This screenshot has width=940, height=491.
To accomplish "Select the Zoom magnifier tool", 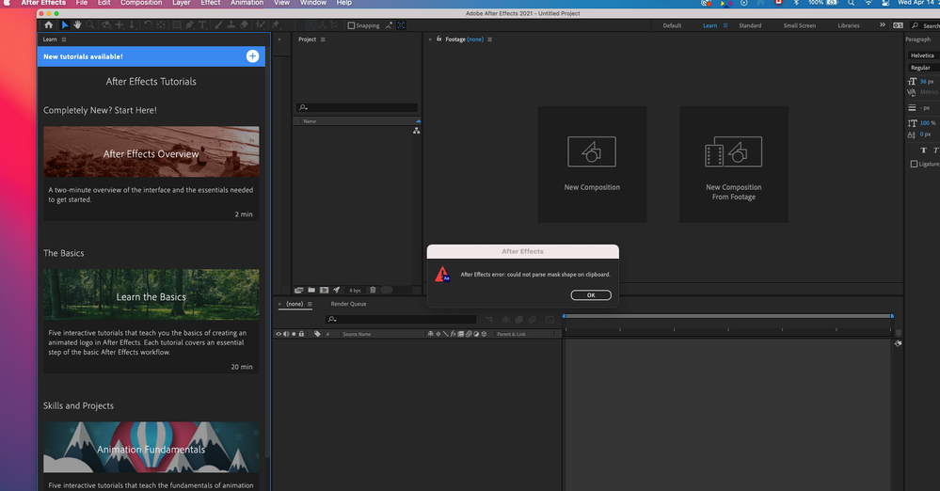I will point(90,25).
